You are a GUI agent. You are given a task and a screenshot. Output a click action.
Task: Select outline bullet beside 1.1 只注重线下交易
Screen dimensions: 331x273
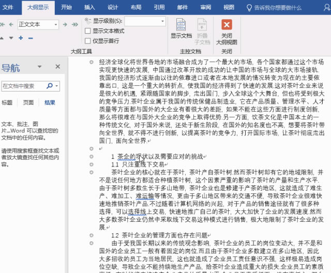(92, 164)
